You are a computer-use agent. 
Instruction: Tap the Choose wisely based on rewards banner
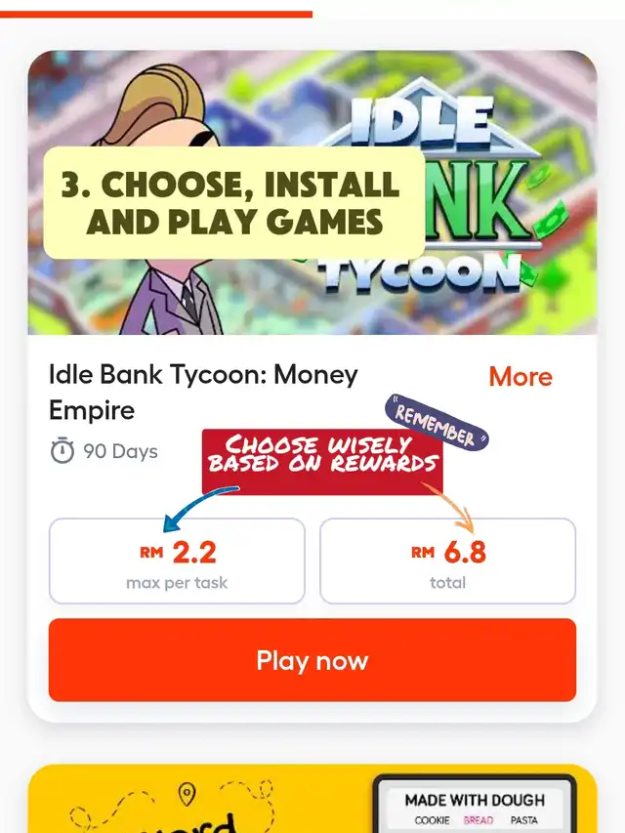click(322, 461)
